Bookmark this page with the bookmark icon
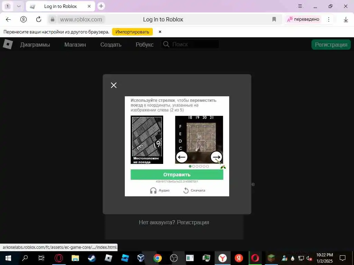 274,19
